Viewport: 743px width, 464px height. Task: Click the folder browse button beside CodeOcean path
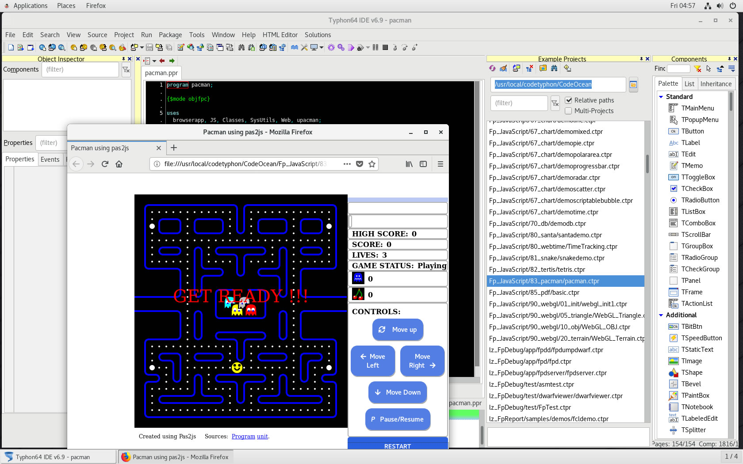click(633, 84)
